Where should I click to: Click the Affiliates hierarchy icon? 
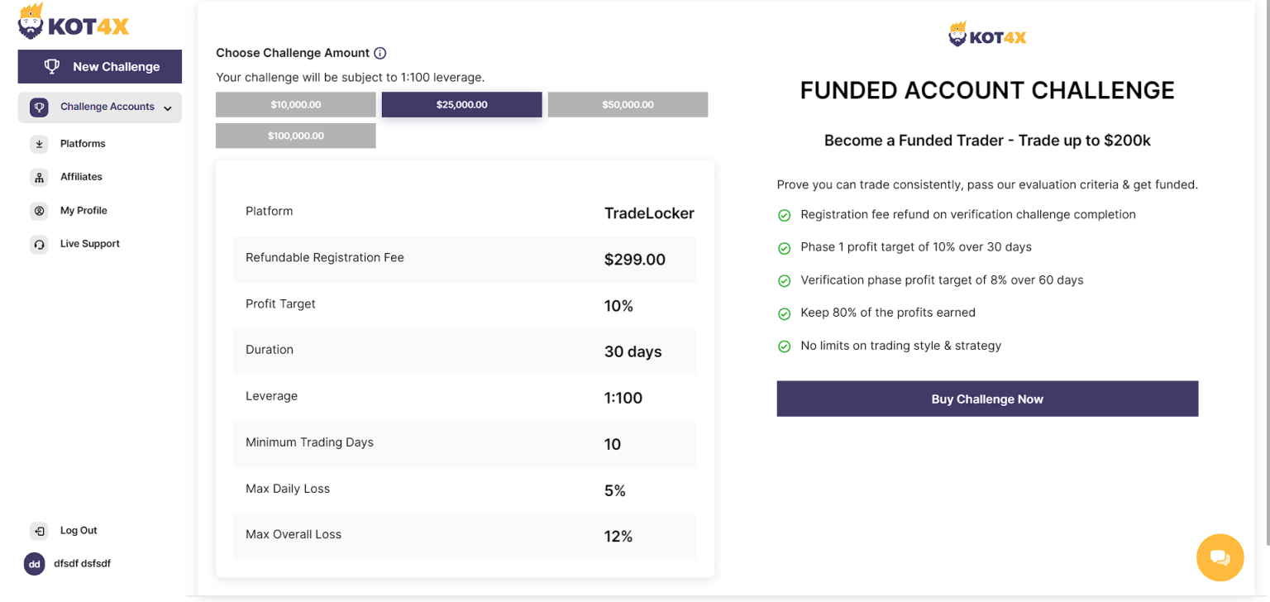pos(39,177)
